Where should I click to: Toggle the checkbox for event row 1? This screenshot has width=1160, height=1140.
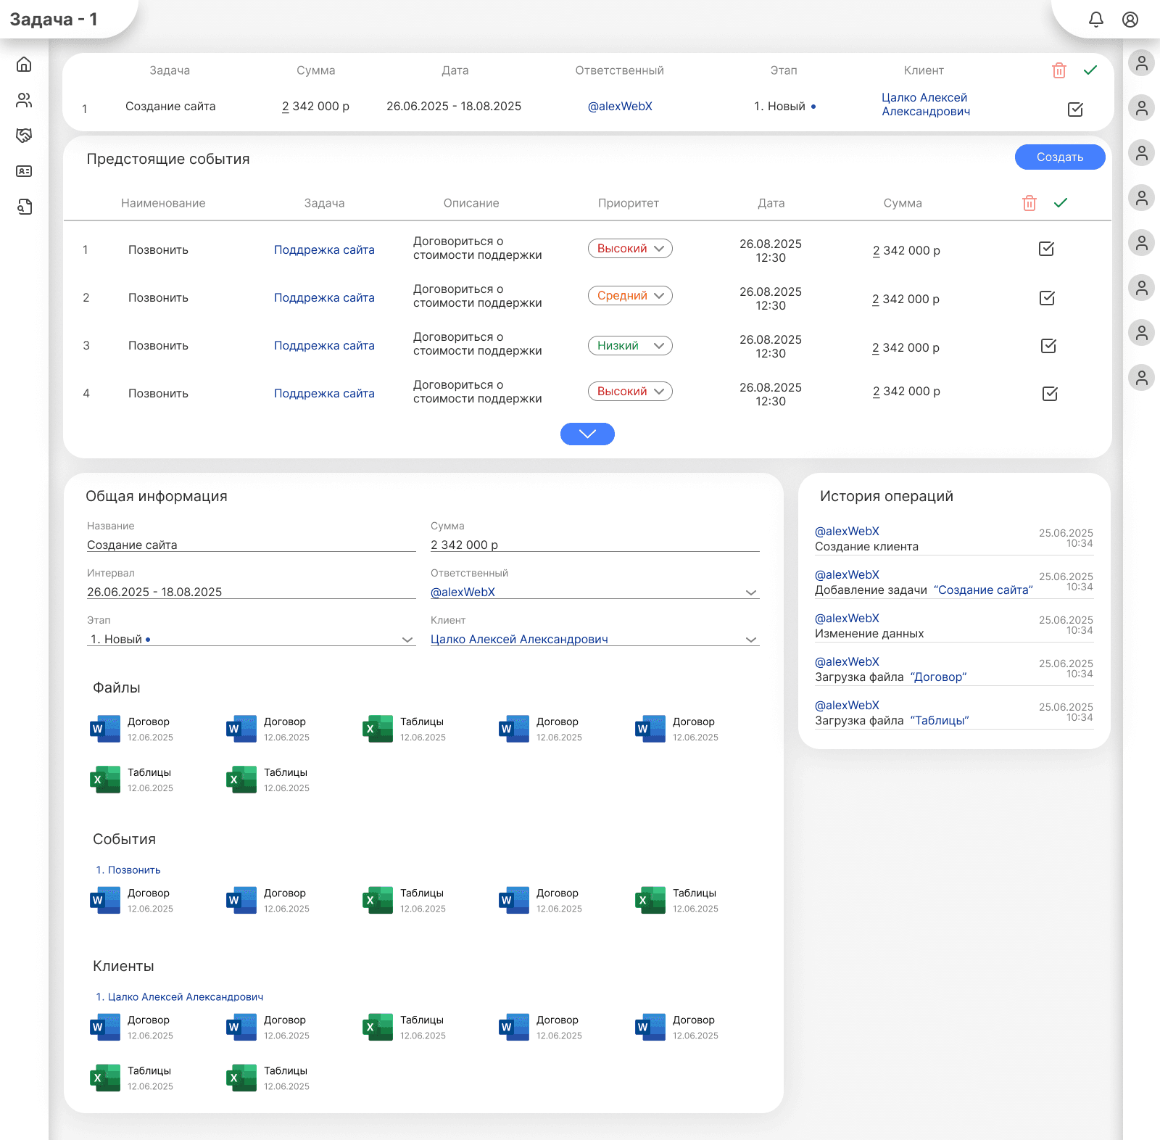tap(1046, 249)
